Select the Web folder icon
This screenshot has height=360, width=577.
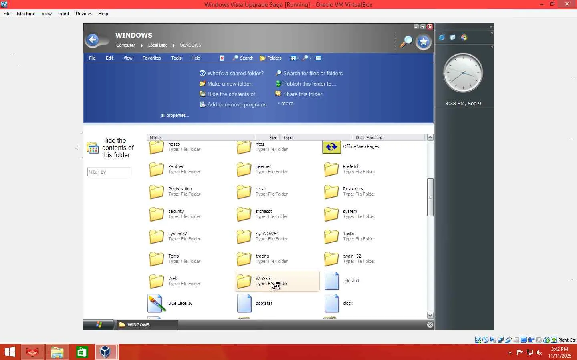(157, 281)
